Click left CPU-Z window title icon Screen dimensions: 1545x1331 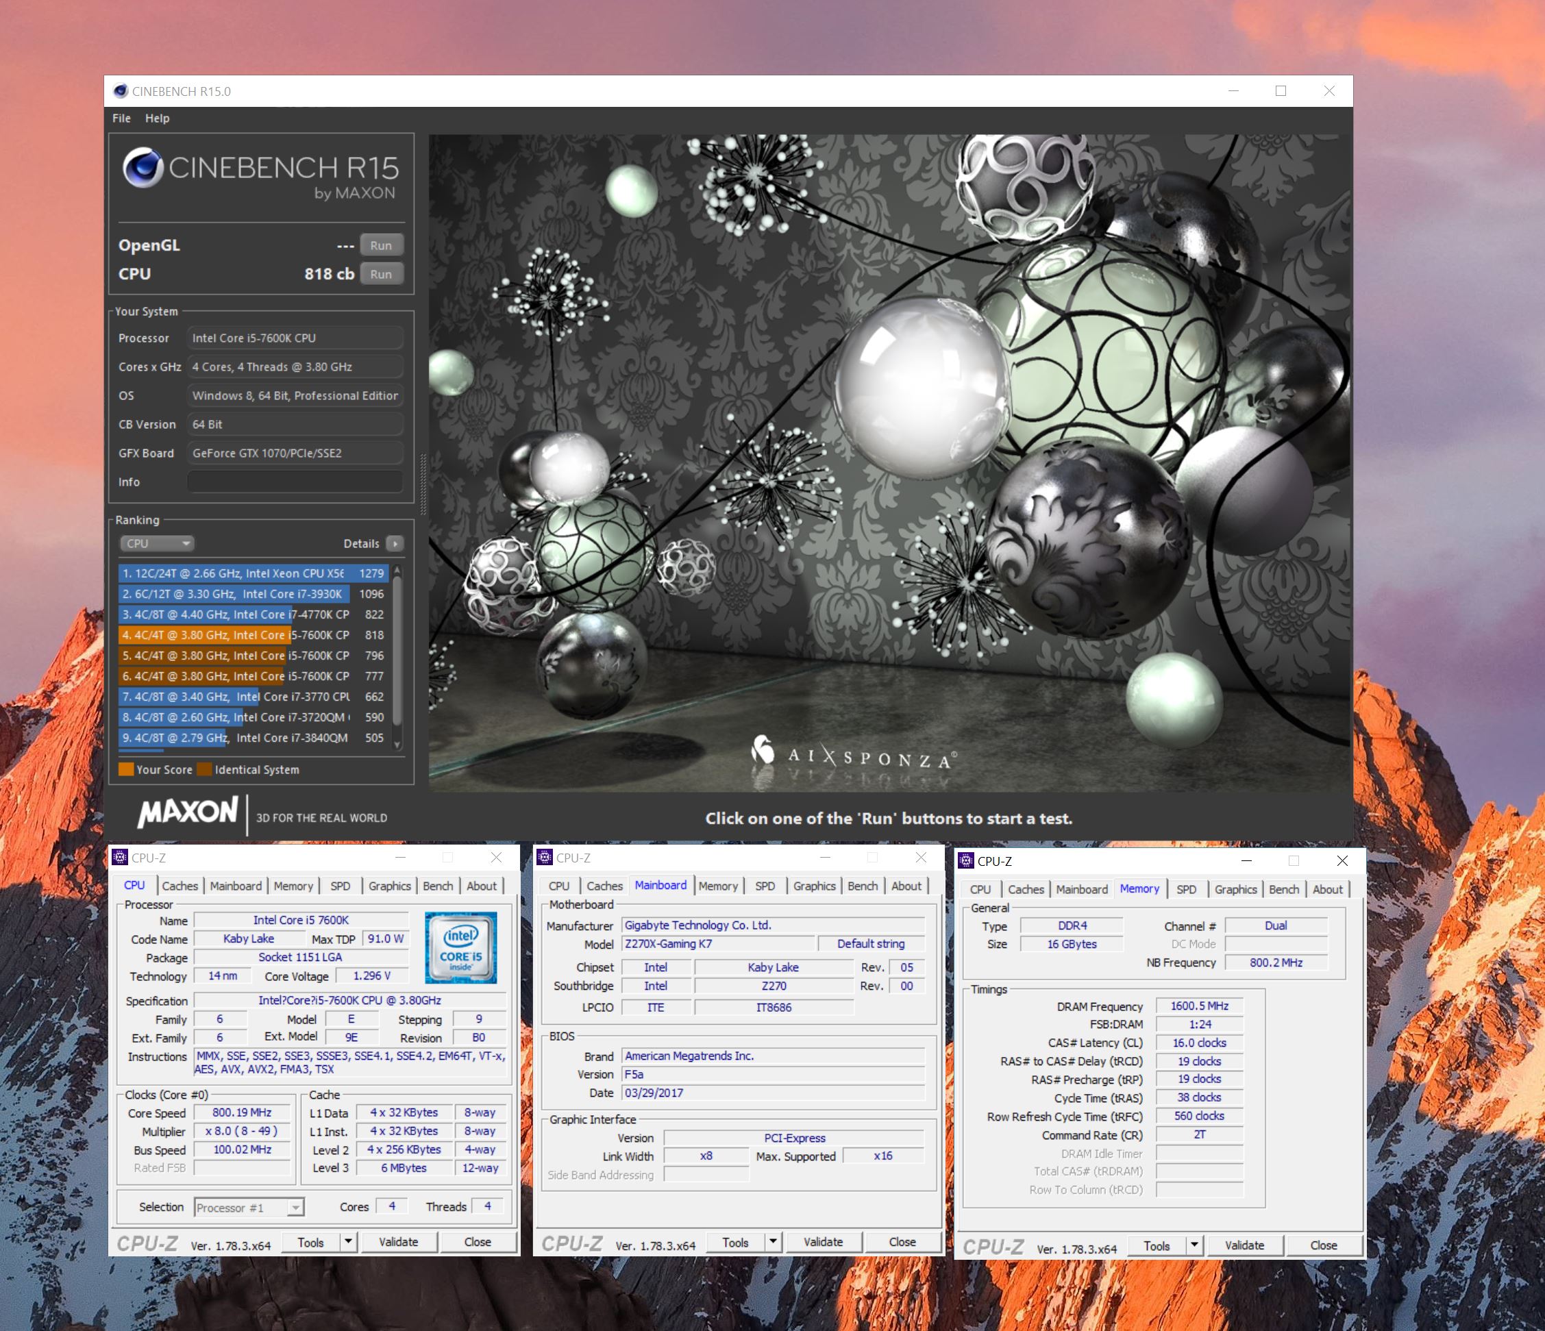tap(120, 858)
